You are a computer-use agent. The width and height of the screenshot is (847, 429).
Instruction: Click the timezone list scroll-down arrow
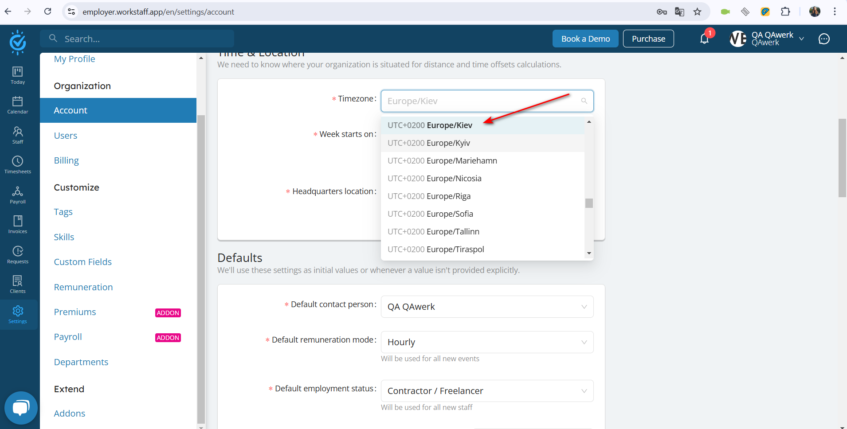pyautogui.click(x=589, y=253)
